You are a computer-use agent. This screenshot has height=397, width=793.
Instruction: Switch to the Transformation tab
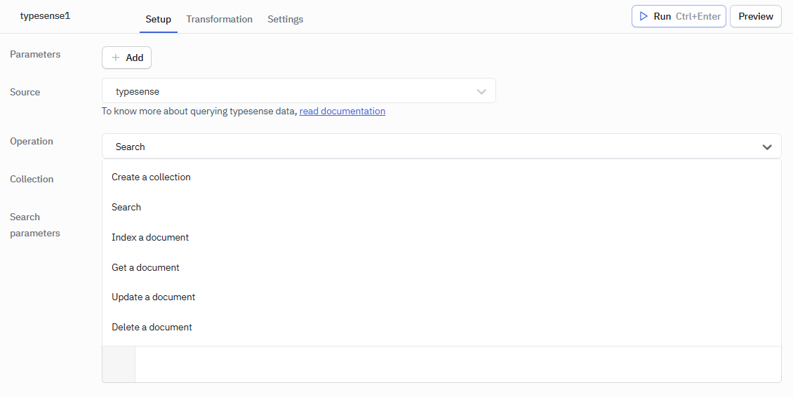click(x=220, y=19)
